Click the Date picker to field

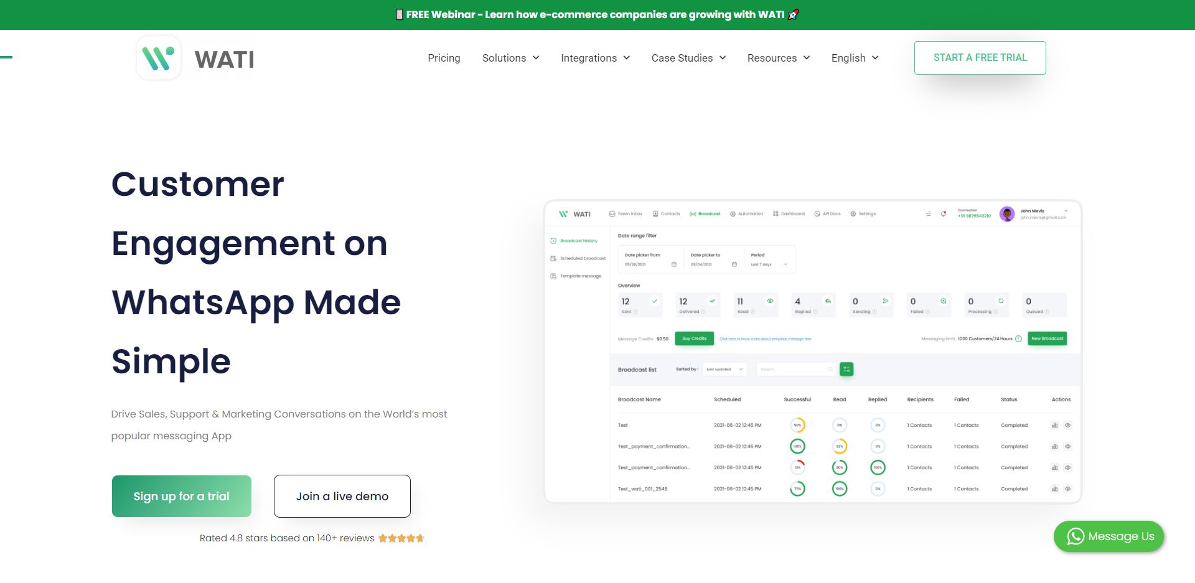[x=713, y=260]
